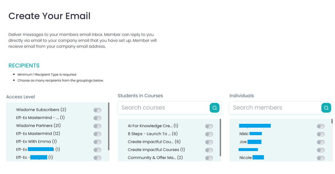Viewport: 335px width, 174px height.
Task: Toggle AI For Knowledge Creators course
Action: (209, 126)
